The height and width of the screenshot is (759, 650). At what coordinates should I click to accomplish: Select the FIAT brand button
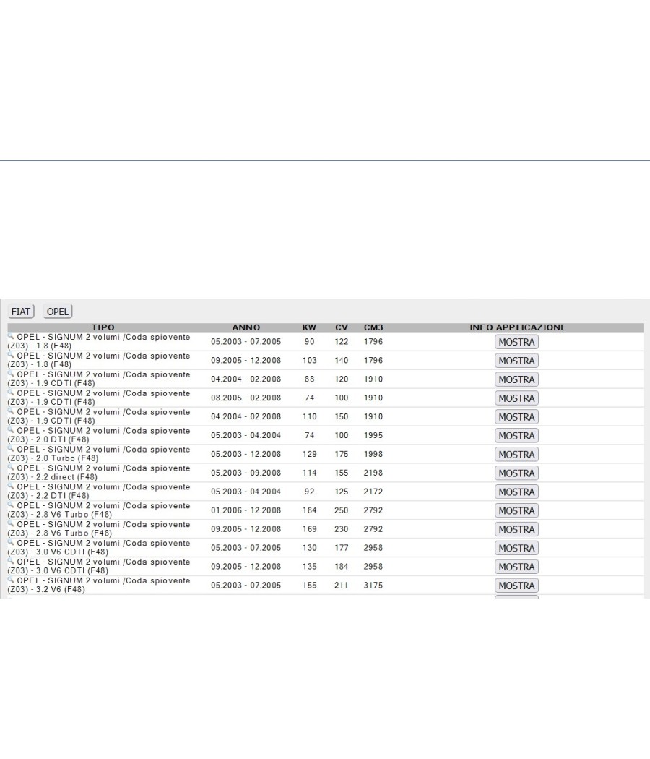pos(21,312)
